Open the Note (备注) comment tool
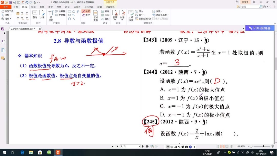The height and width of the screenshot is (156, 277). tap(34, 15)
